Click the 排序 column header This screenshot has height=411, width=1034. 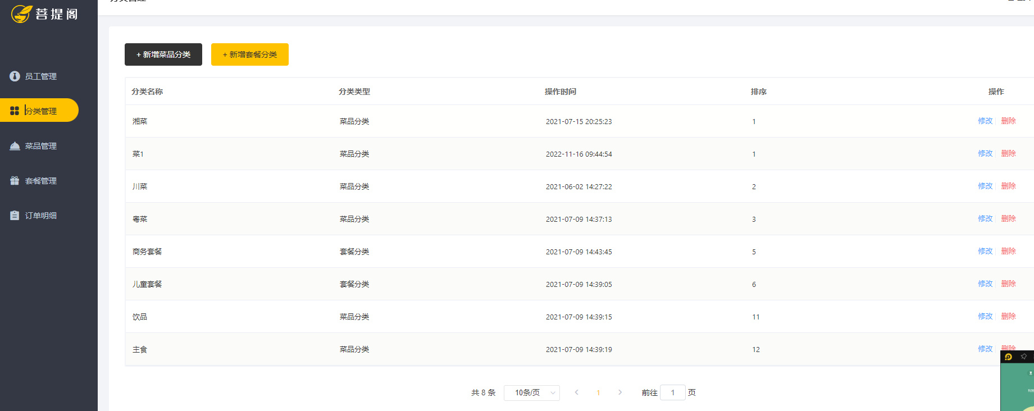[759, 92]
